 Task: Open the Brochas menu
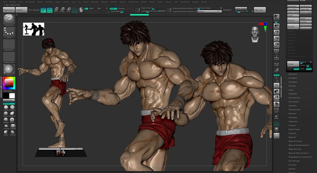(x=13, y=2)
